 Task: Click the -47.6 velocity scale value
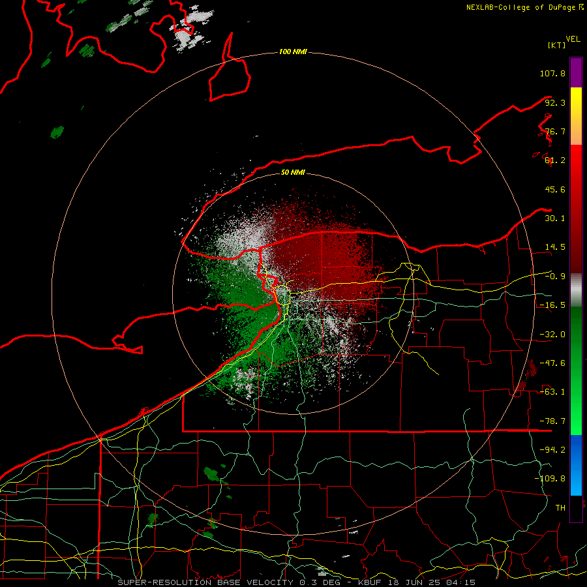pyautogui.click(x=552, y=363)
